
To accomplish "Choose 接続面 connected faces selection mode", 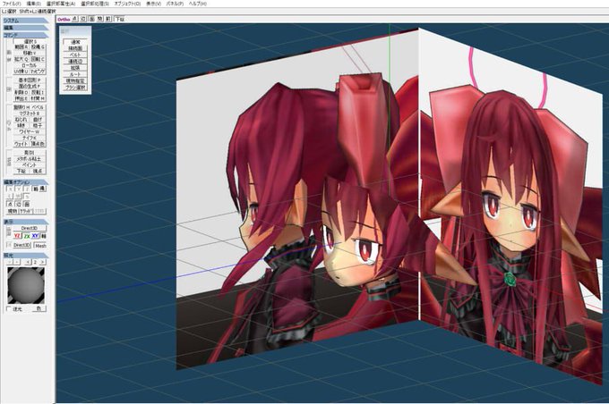I will (x=75, y=48).
